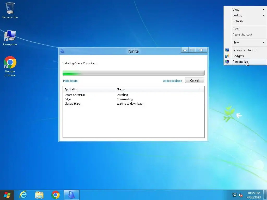Cancel the Ninite installation
267x200 pixels.
pyautogui.click(x=195, y=80)
